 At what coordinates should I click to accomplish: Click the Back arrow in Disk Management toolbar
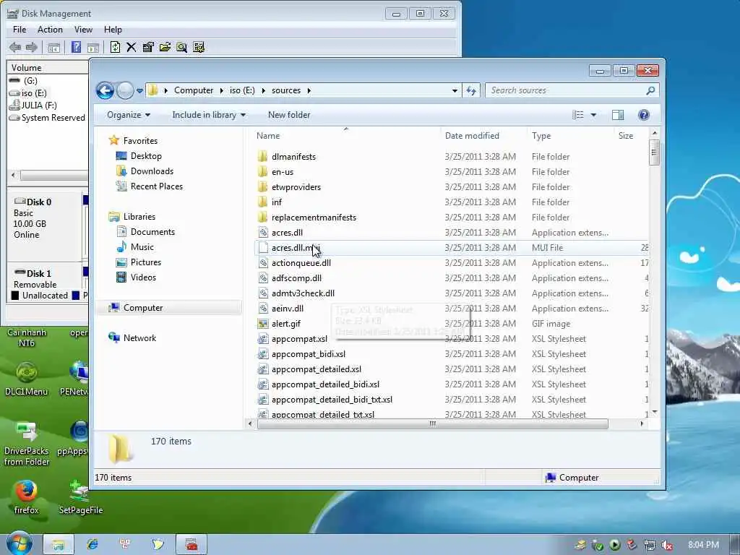click(15, 47)
